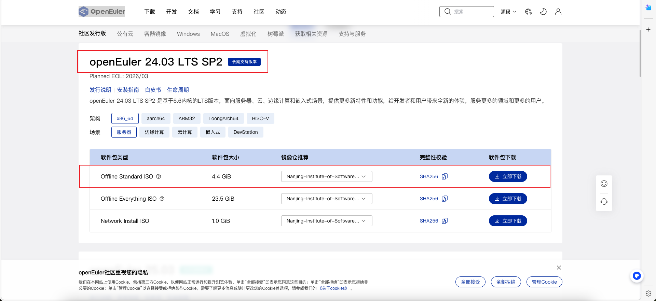Click the page vertical scrollbar thumb
Screen dimensions: 656x301
pos(640,53)
